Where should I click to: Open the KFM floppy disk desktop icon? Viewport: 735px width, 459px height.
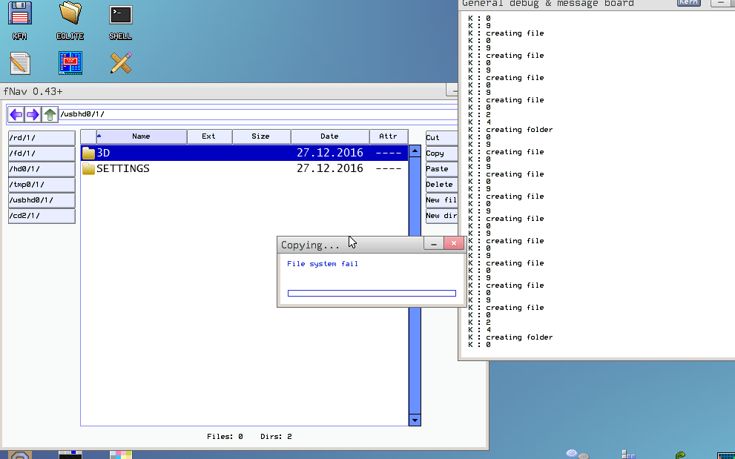[x=20, y=15]
